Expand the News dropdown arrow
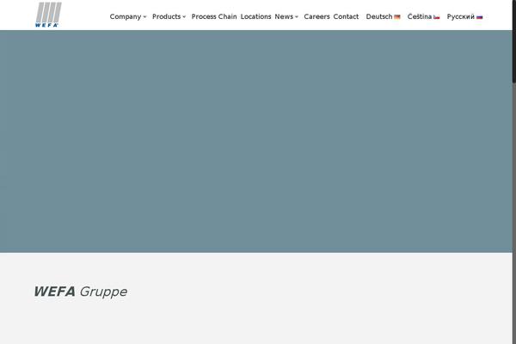 296,17
